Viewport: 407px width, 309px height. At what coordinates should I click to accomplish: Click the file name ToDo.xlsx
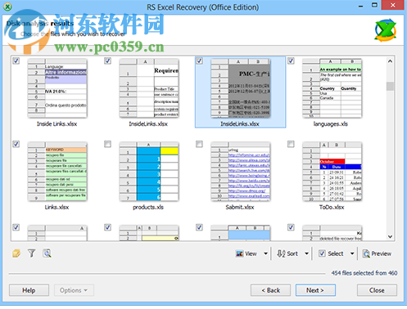click(332, 208)
